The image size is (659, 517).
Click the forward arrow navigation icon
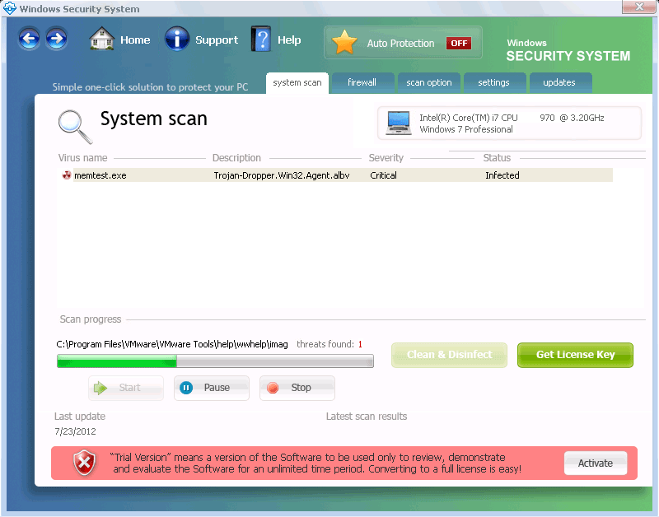(x=56, y=39)
